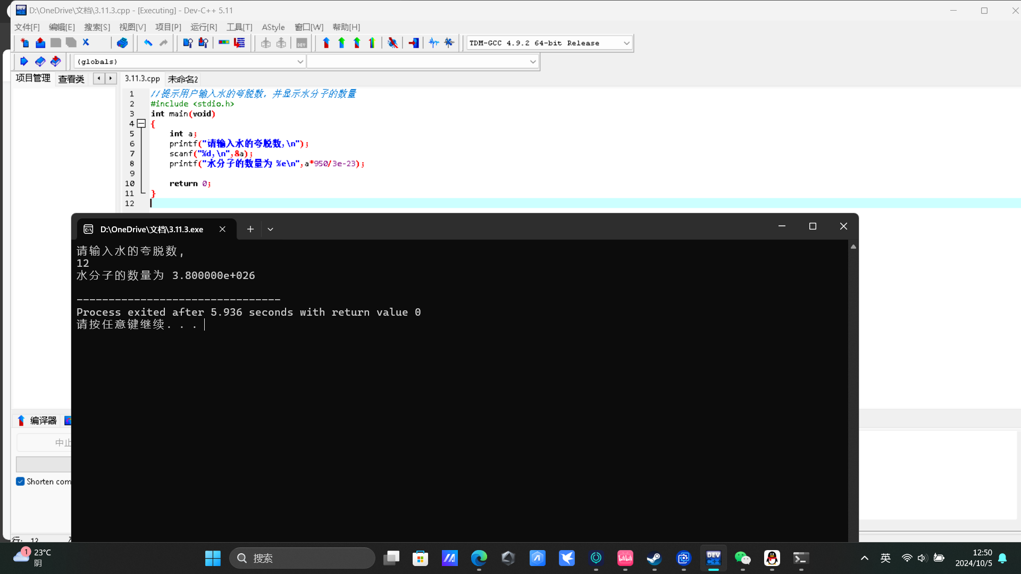This screenshot has width=1021, height=574.
Task: Click the Stop execution icon
Action: (x=413, y=43)
